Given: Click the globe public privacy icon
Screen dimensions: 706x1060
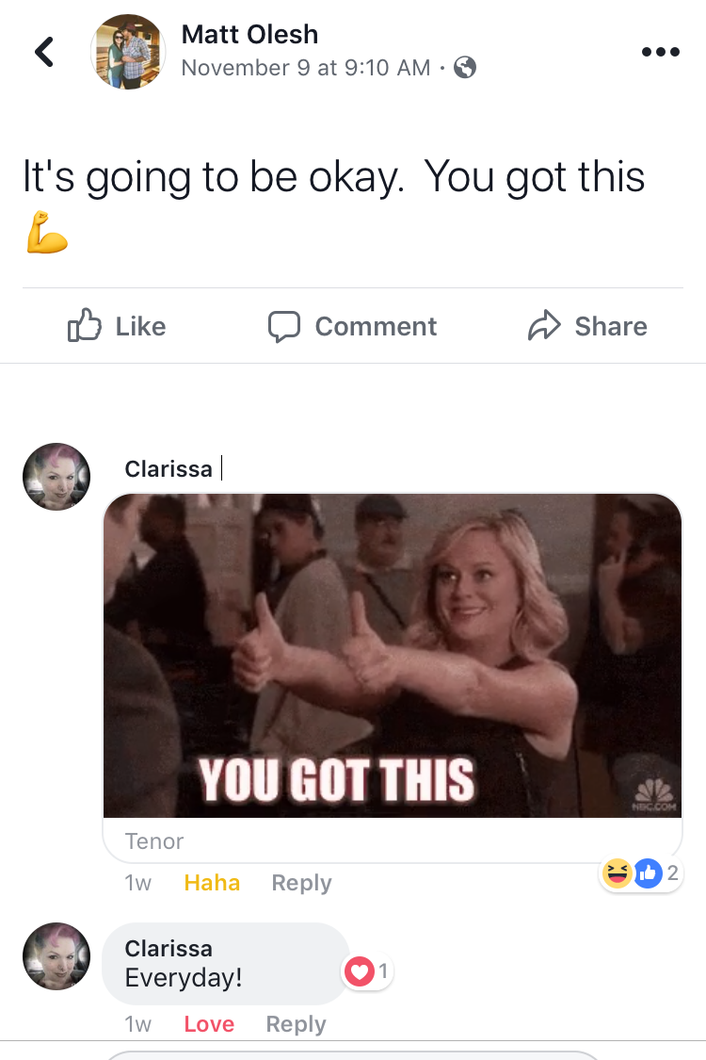Looking at the screenshot, I should tap(465, 67).
